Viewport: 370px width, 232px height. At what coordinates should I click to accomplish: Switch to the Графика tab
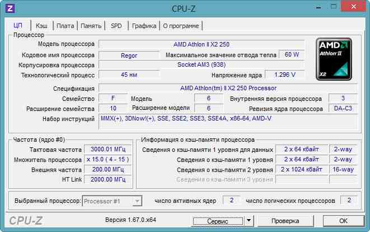(x=144, y=26)
